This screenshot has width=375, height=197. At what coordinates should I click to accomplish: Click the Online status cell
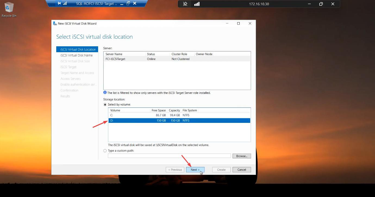(151, 59)
